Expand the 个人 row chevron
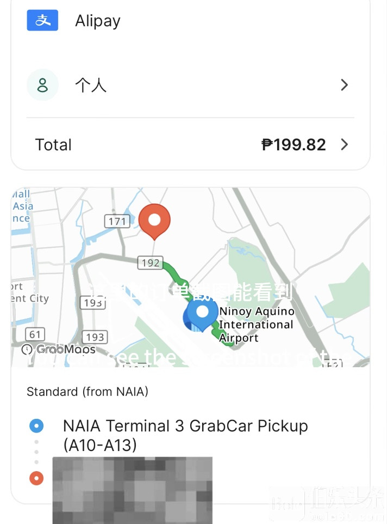The width and height of the screenshot is (387, 524). tap(344, 85)
